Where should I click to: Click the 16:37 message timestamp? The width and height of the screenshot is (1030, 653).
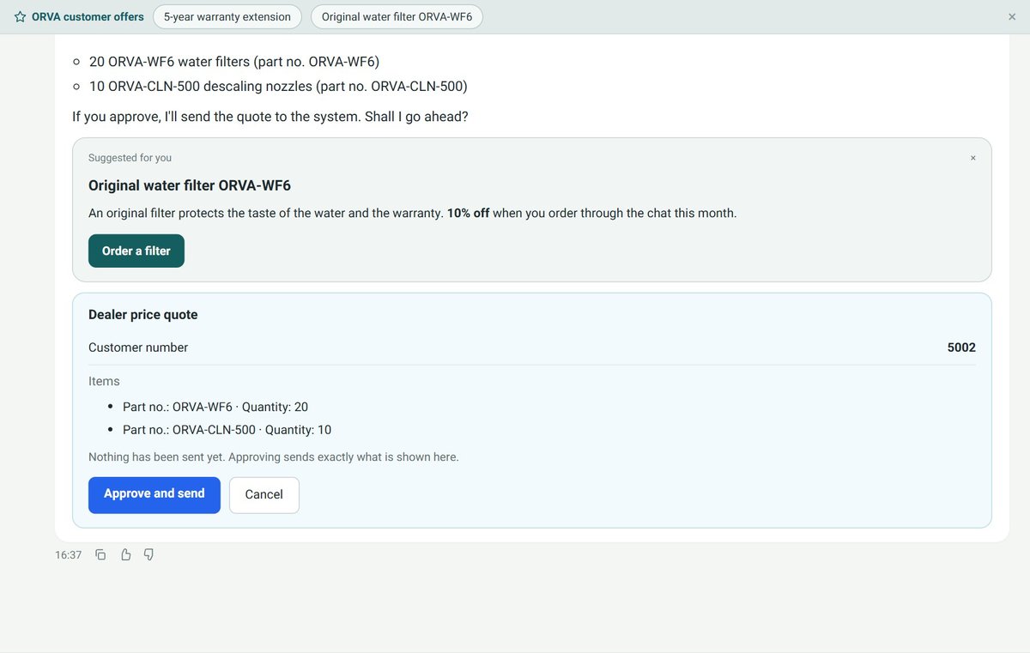pos(68,555)
